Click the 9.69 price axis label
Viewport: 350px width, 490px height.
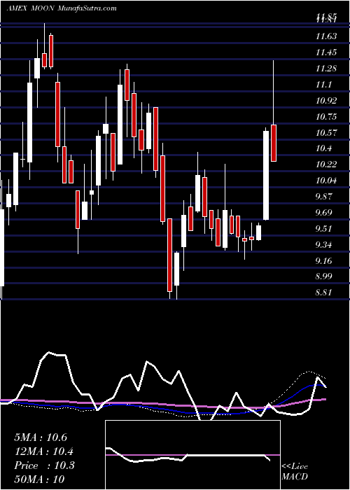pyautogui.click(x=325, y=213)
